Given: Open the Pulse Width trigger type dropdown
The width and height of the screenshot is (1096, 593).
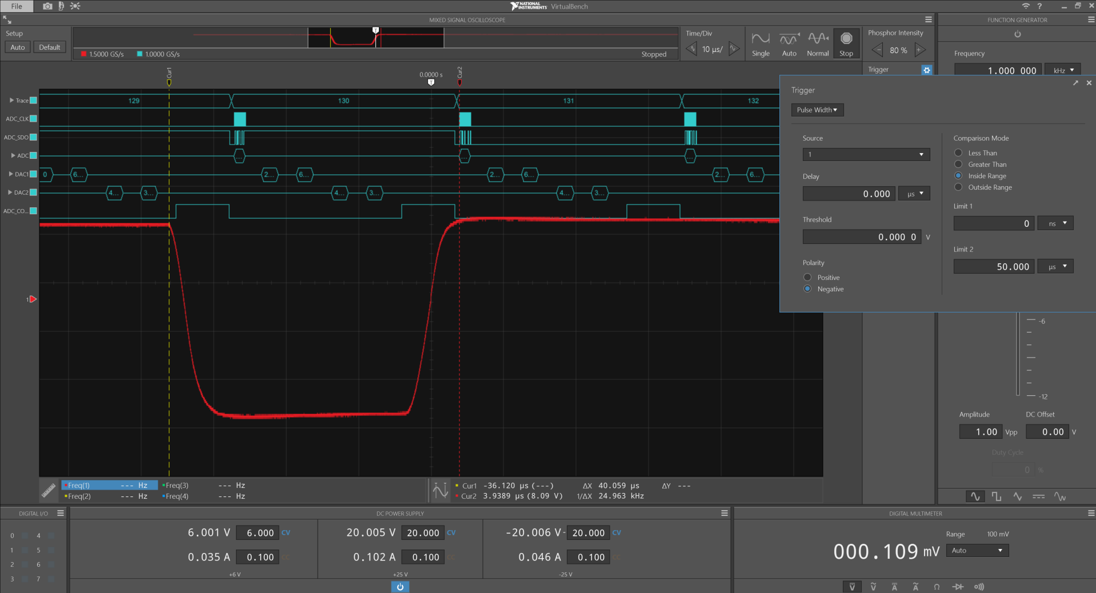Looking at the screenshot, I should pos(817,110).
